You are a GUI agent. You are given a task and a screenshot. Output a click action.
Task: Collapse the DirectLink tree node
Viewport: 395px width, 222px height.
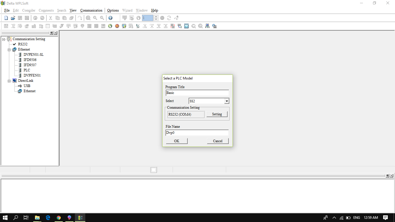[x=9, y=80]
